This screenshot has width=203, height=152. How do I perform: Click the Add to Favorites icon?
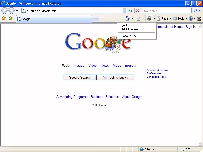[x=10, y=18]
